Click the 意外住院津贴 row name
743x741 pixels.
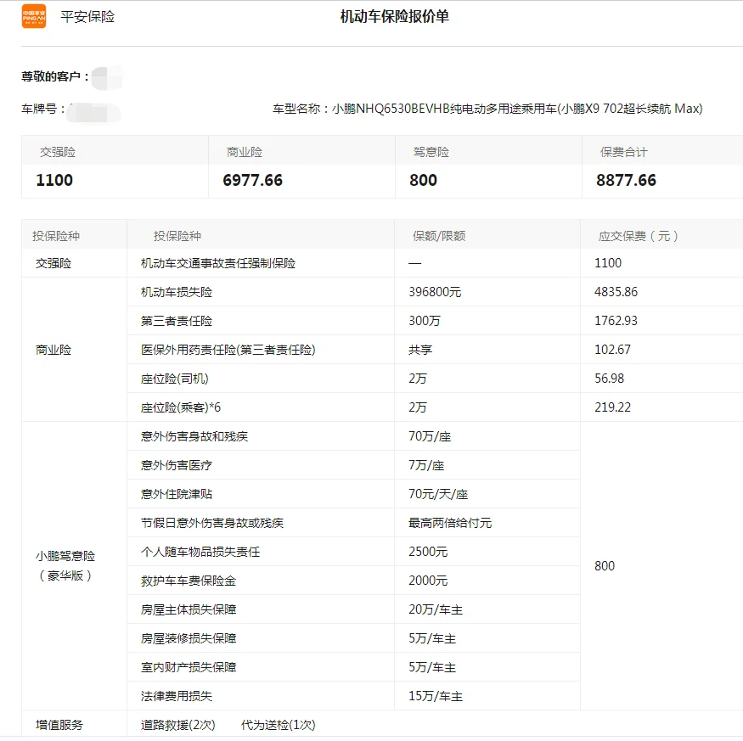[x=177, y=494]
